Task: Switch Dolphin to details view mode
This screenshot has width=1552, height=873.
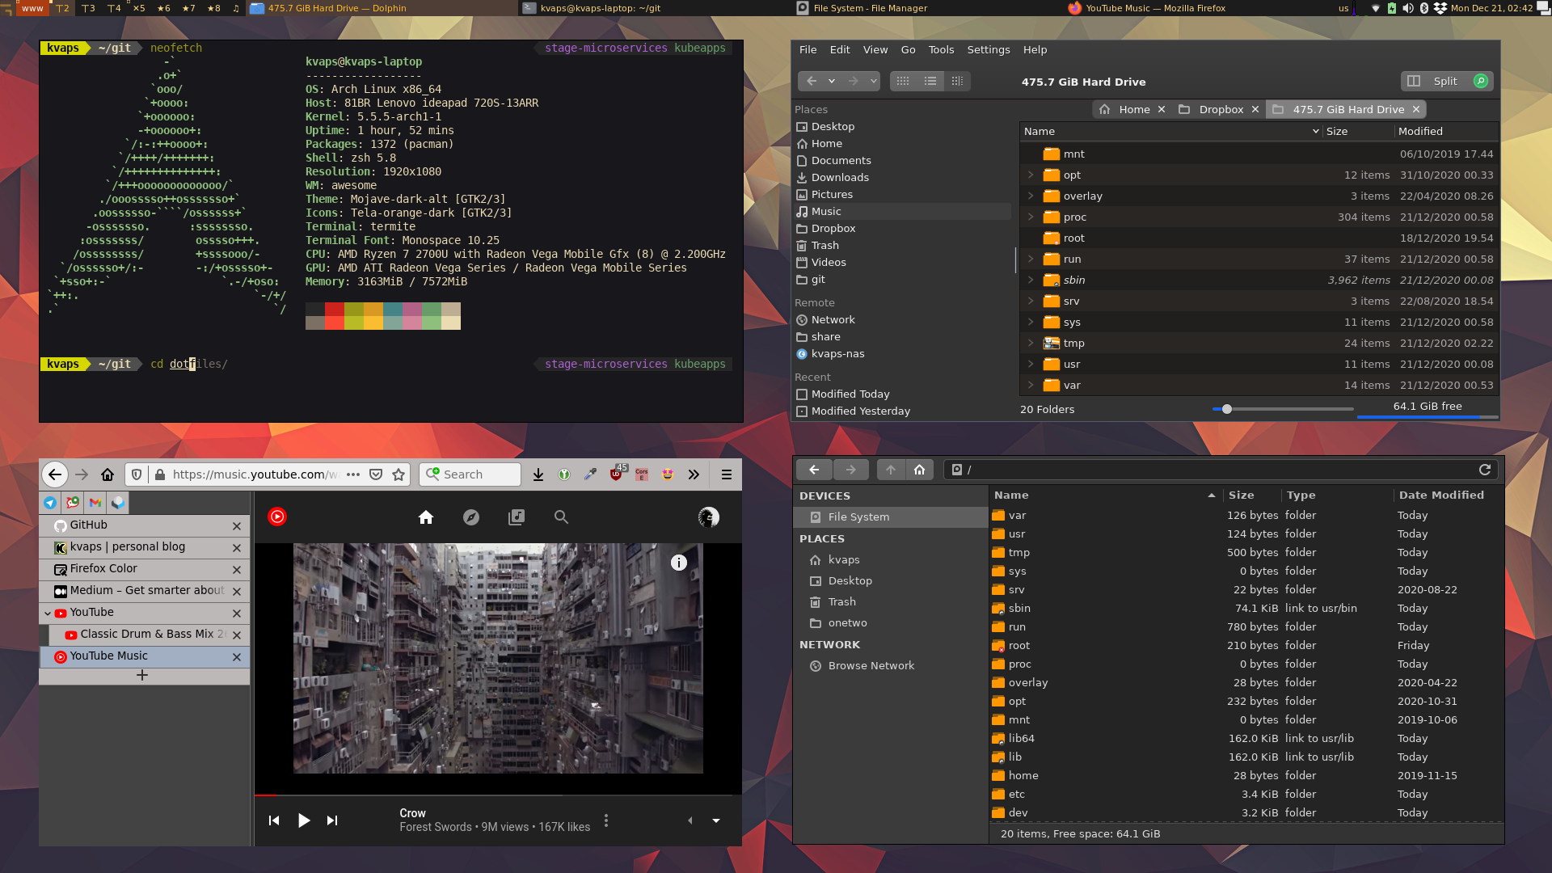Action: pos(957,81)
